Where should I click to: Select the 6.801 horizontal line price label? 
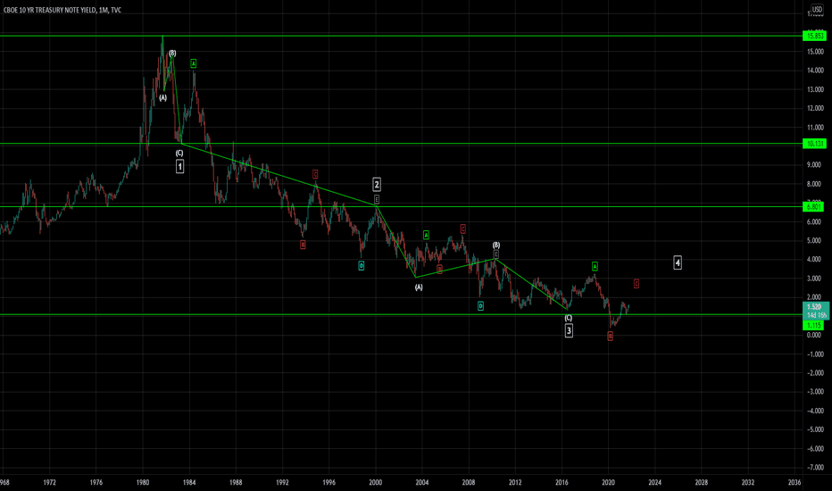(x=813, y=207)
